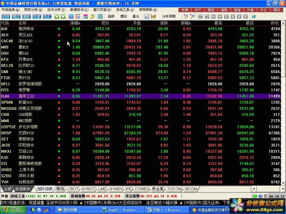Click the second grey chart-switch icon after magnifiers
Image resolution: width=286 pixels, height=214 pixels.
pyautogui.click(x=207, y=17)
